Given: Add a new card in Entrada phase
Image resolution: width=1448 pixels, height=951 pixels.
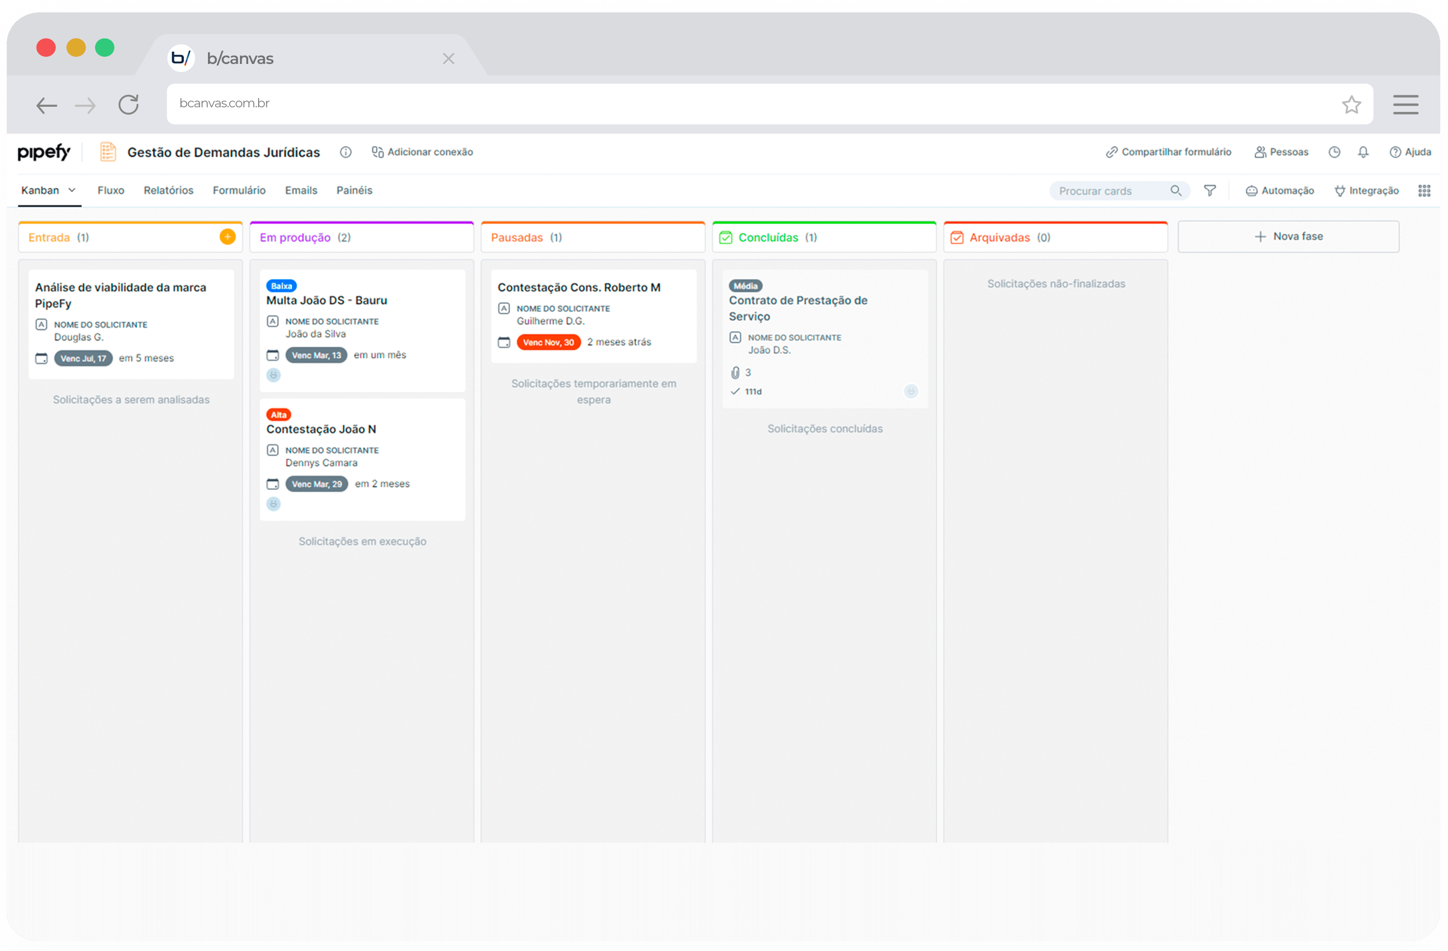Looking at the screenshot, I should tap(228, 237).
